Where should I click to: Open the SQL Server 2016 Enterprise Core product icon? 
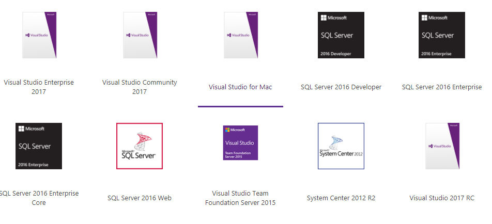click(39, 146)
